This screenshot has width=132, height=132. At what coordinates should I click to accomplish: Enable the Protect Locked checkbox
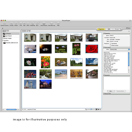pos(110,45)
